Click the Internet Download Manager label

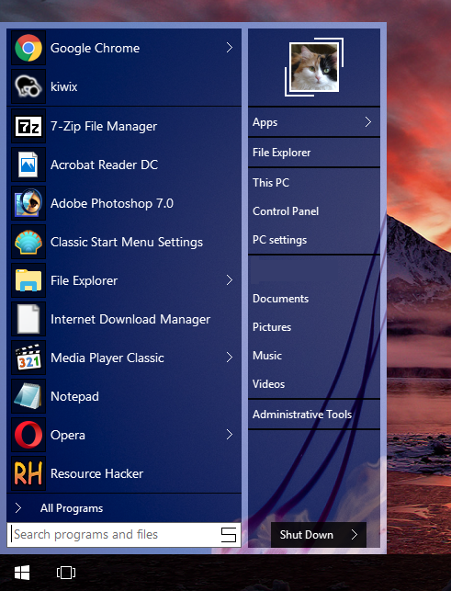point(130,319)
